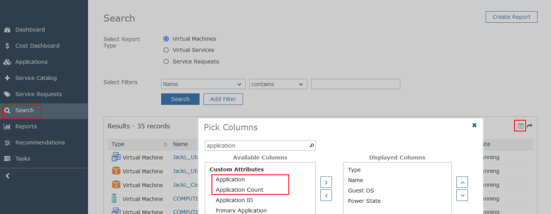
Task: Click the blue Search button
Action: [x=180, y=99]
